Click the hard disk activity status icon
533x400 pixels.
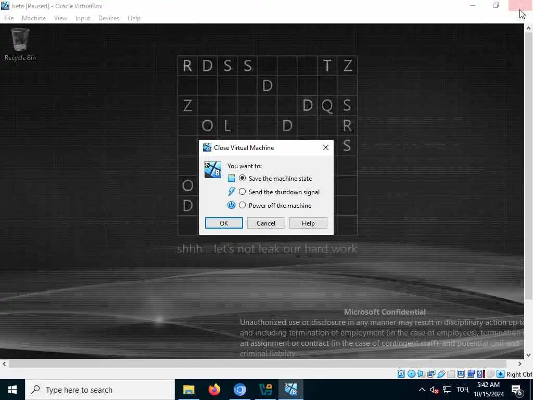[401, 374]
